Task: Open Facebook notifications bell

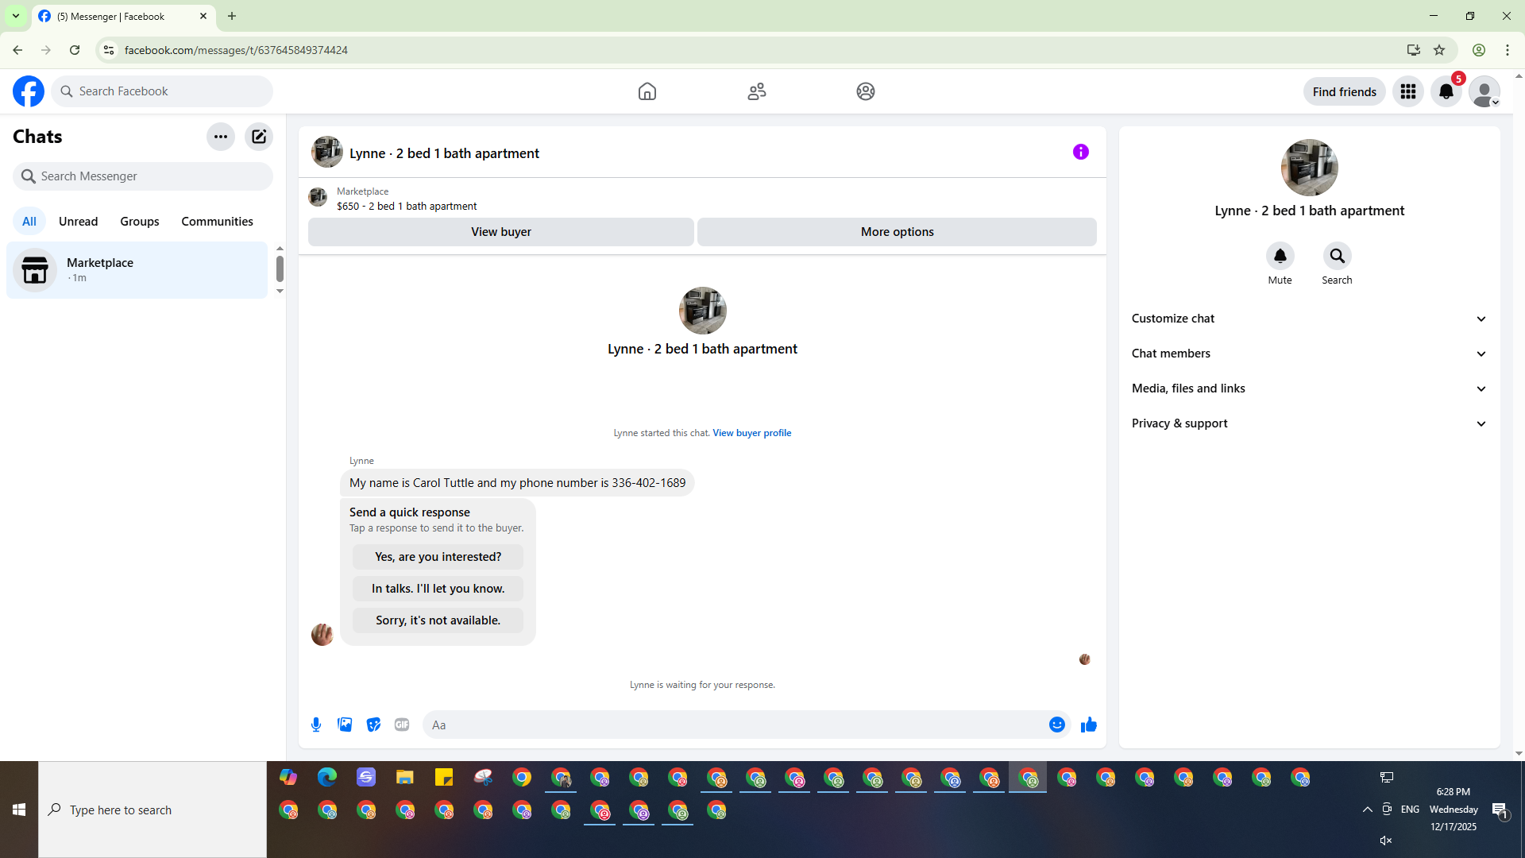Action: tap(1446, 91)
